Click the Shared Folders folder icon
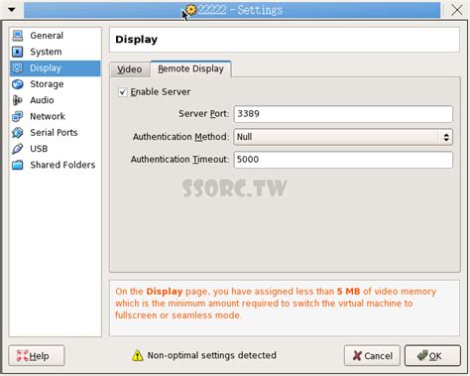The image size is (470, 376). pyautogui.click(x=18, y=165)
